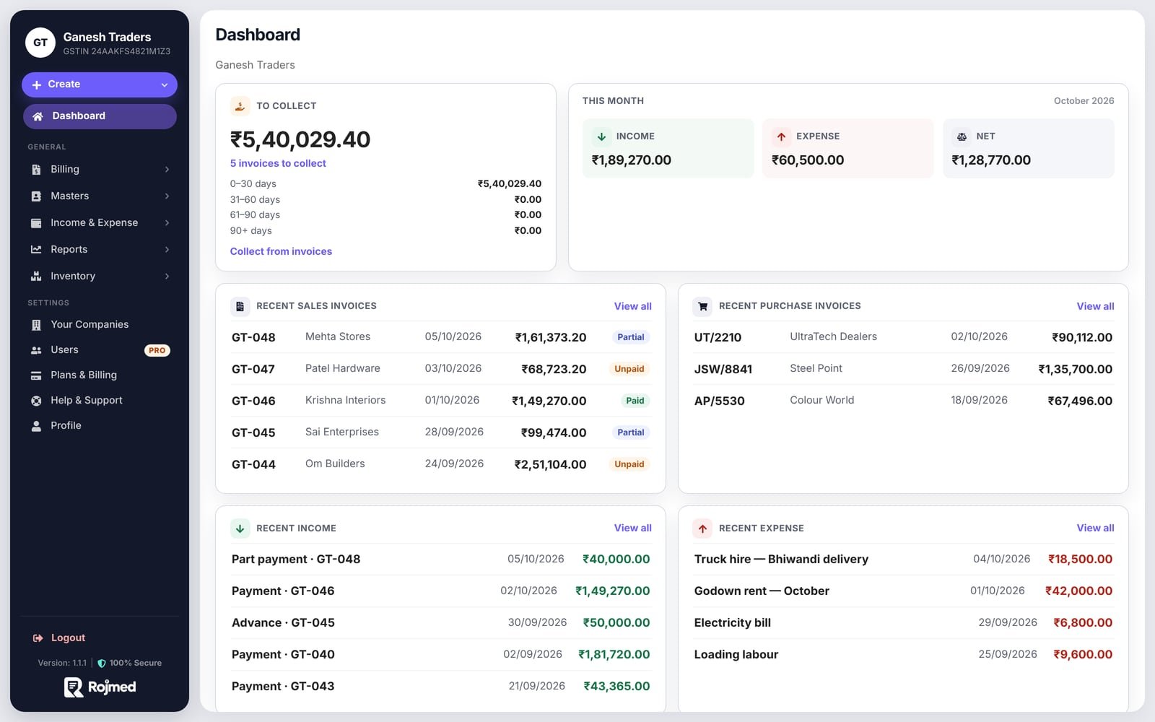
Task: Click the Your Companies building icon
Action: tap(36, 325)
